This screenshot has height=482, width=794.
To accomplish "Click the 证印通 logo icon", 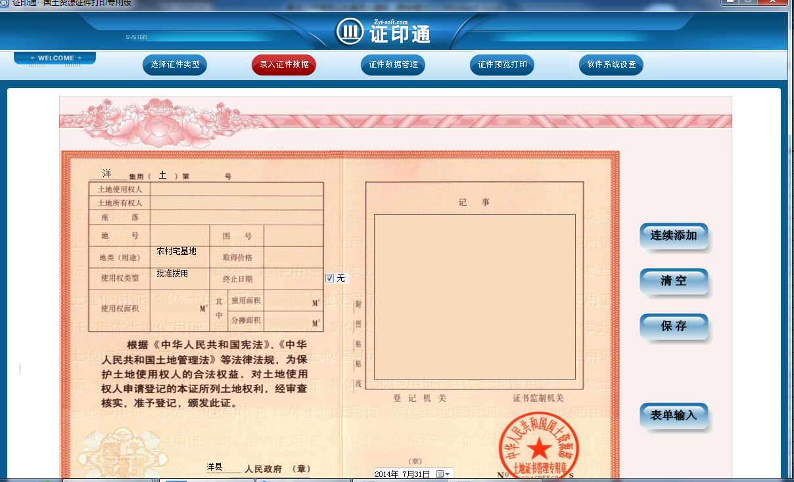I will click(350, 31).
